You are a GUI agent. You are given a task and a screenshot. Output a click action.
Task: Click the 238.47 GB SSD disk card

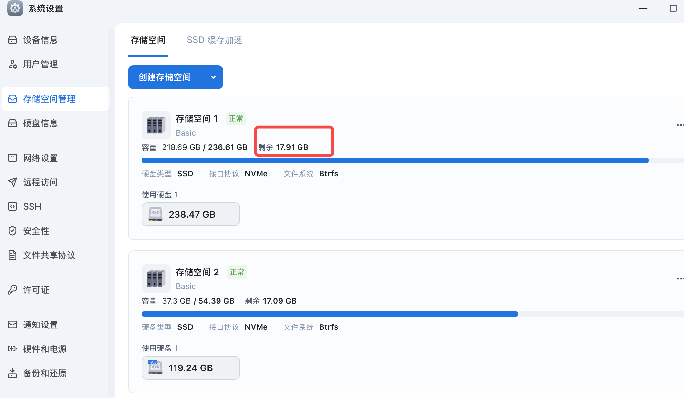coord(191,214)
